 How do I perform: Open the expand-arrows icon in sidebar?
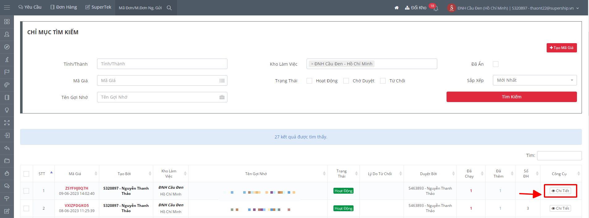click(7, 123)
